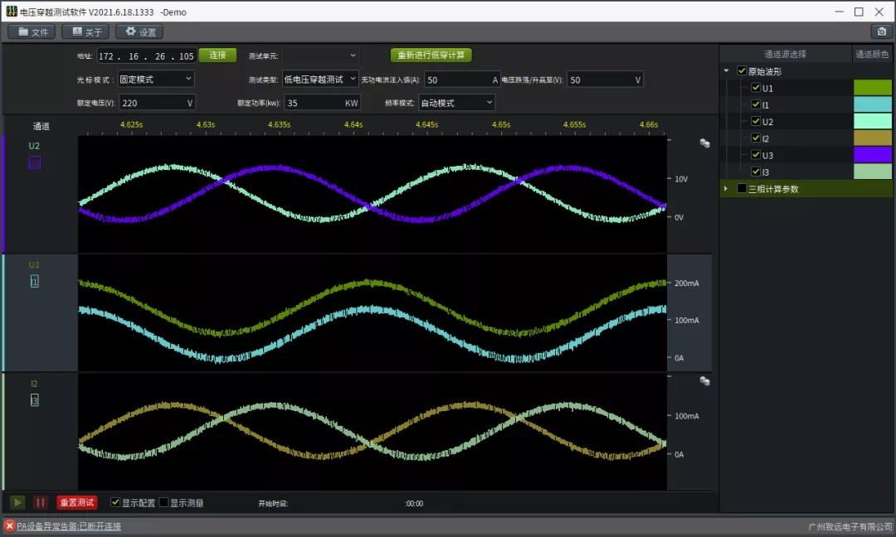896x537 pixels.
Task: Select the boxed 3 channel marker under I2
Action: [x=34, y=401]
